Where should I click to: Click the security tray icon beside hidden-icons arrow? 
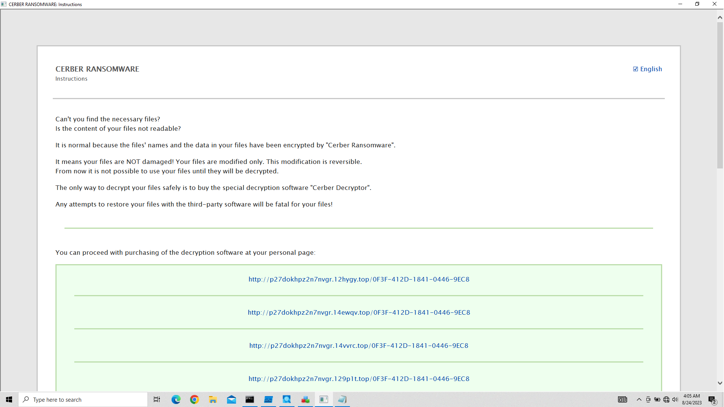point(648,399)
